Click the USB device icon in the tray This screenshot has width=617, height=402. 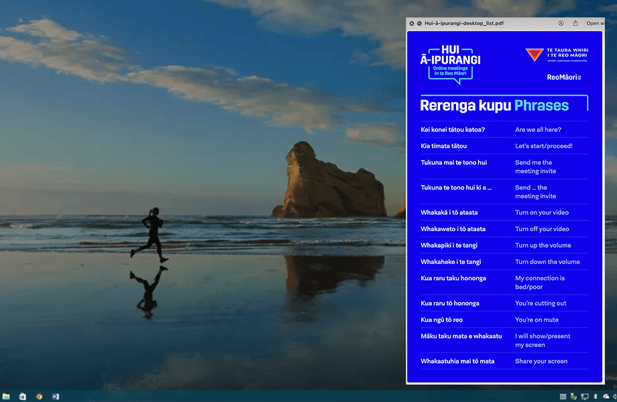point(573,397)
